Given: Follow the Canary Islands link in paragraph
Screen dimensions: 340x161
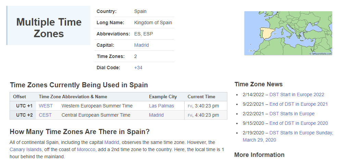Looking at the screenshot, I should click(25, 149).
